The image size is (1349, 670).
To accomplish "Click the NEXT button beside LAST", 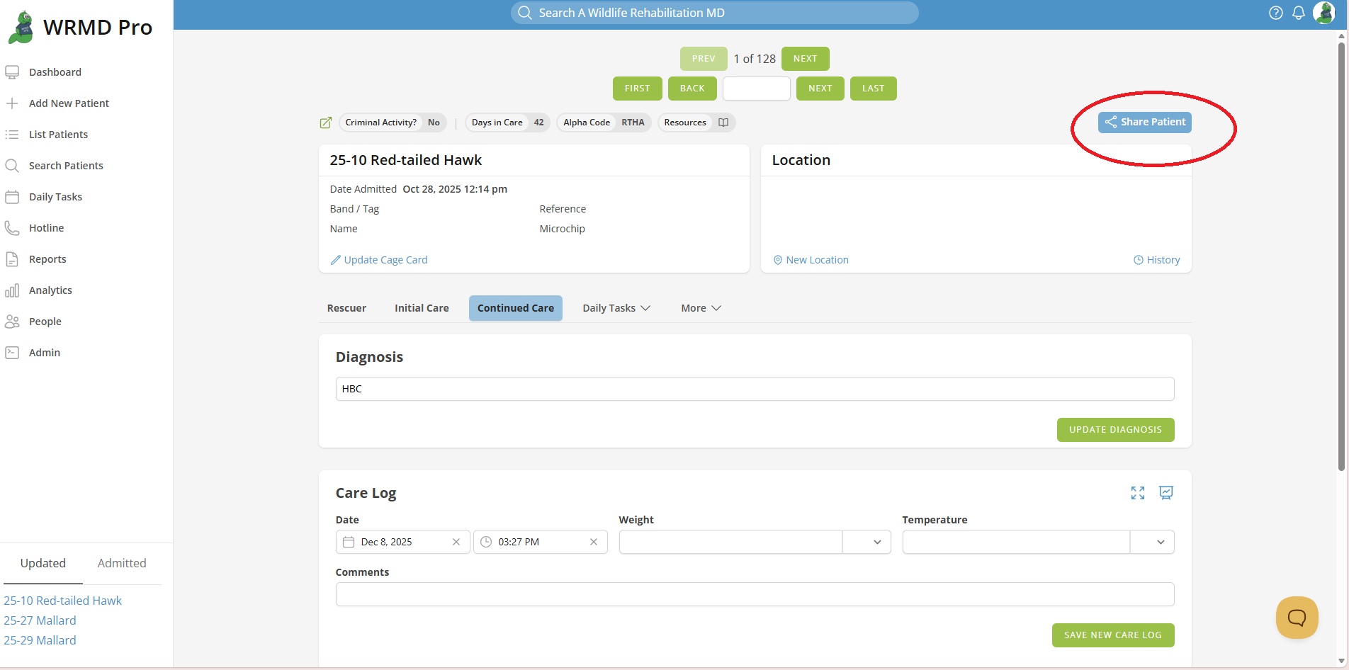I will [820, 89].
